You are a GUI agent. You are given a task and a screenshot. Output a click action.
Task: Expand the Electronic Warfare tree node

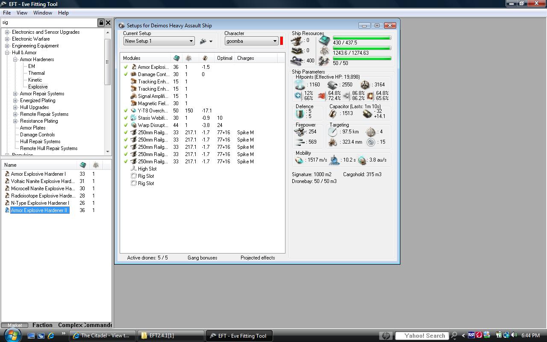click(x=7, y=39)
